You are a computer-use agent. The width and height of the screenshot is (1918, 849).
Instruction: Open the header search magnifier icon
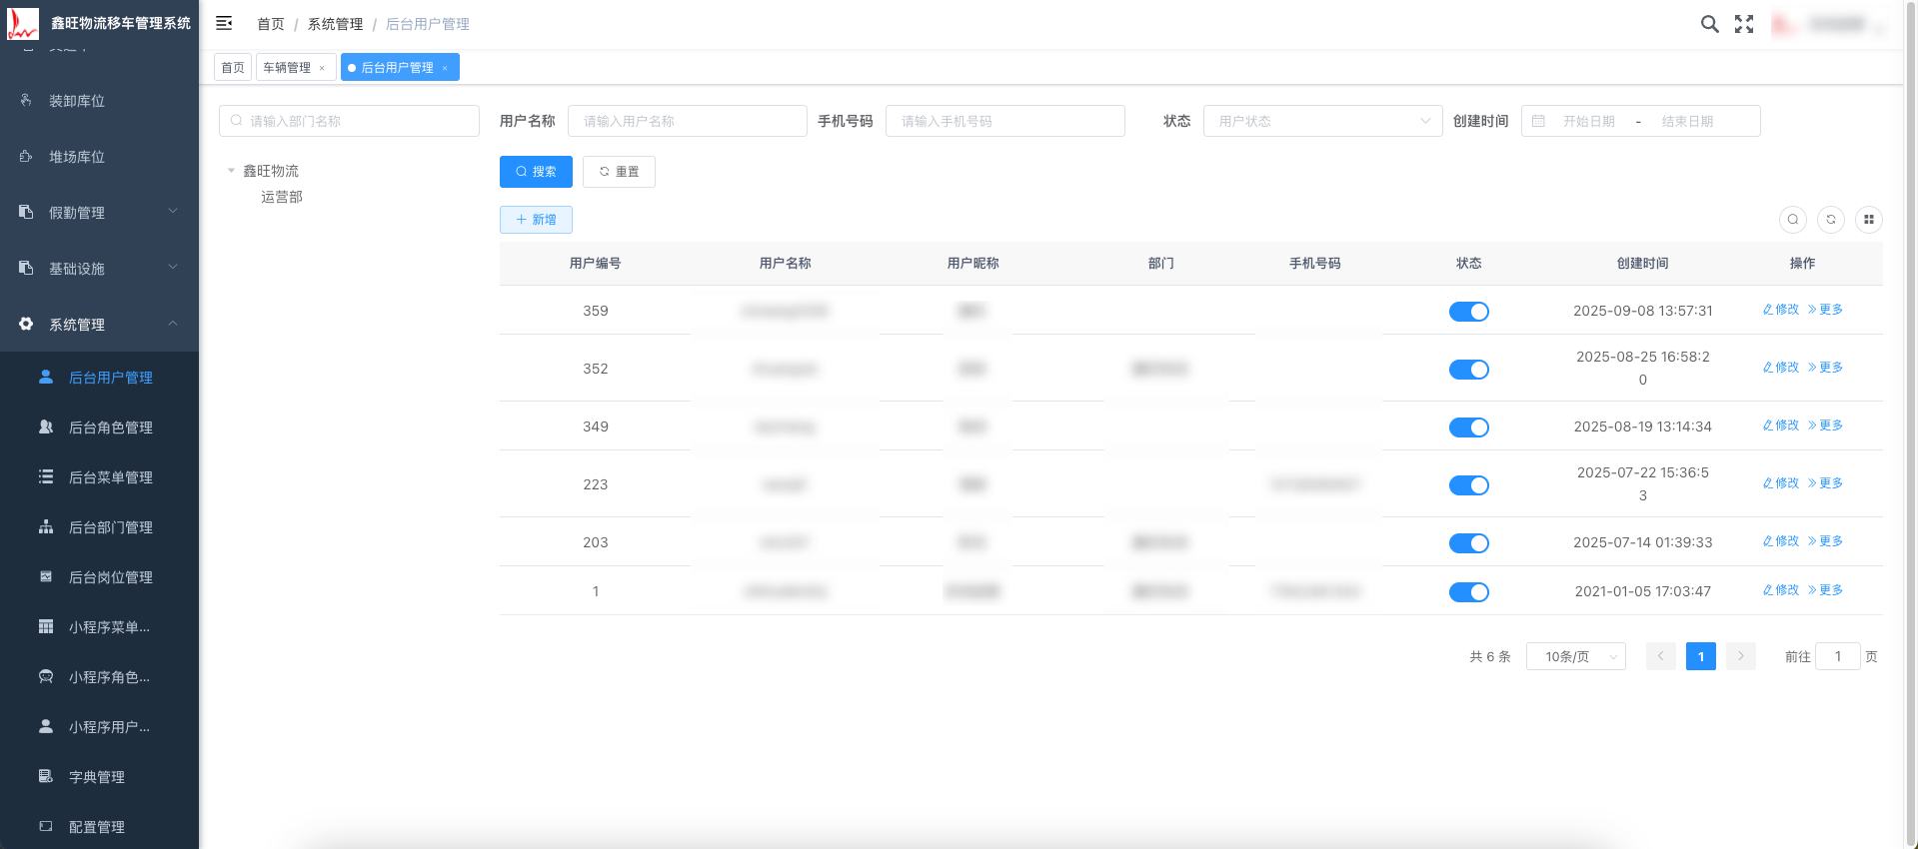[1710, 24]
